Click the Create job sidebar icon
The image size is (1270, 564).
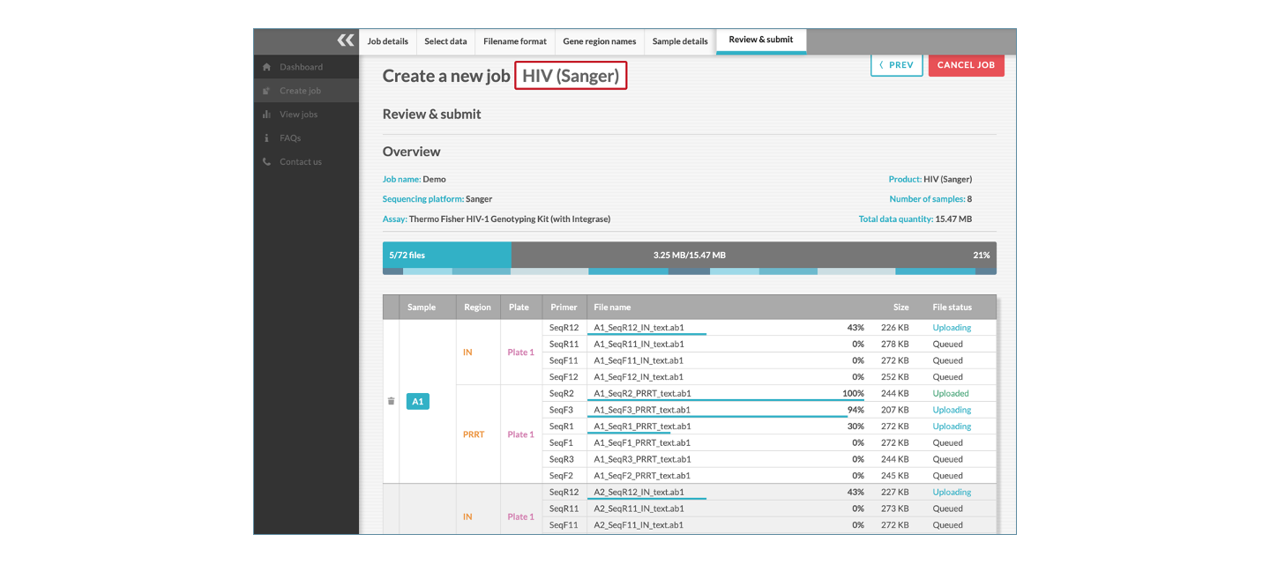266,91
